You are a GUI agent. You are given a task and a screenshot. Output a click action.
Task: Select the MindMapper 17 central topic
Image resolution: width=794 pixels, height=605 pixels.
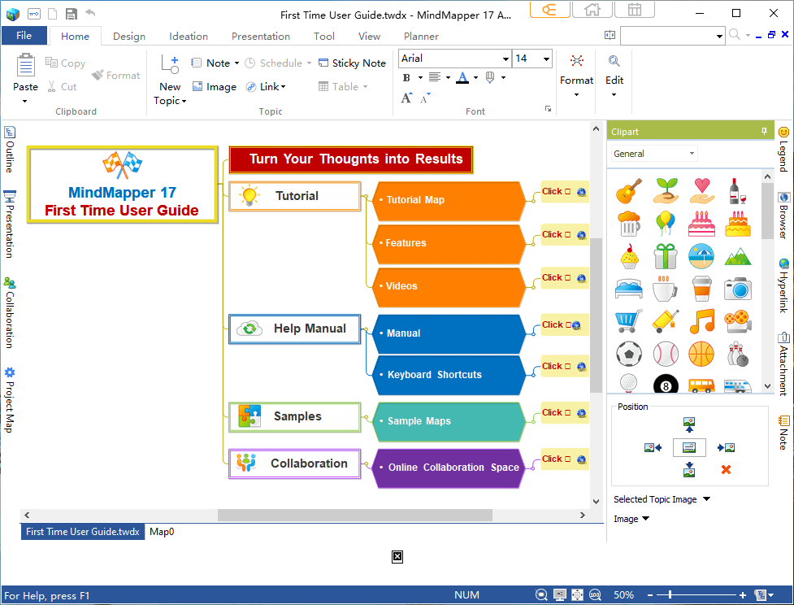(123, 185)
